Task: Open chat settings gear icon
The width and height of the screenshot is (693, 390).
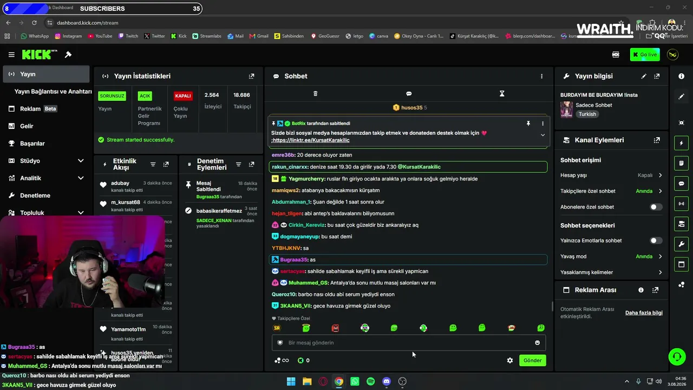Action: [x=509, y=361]
